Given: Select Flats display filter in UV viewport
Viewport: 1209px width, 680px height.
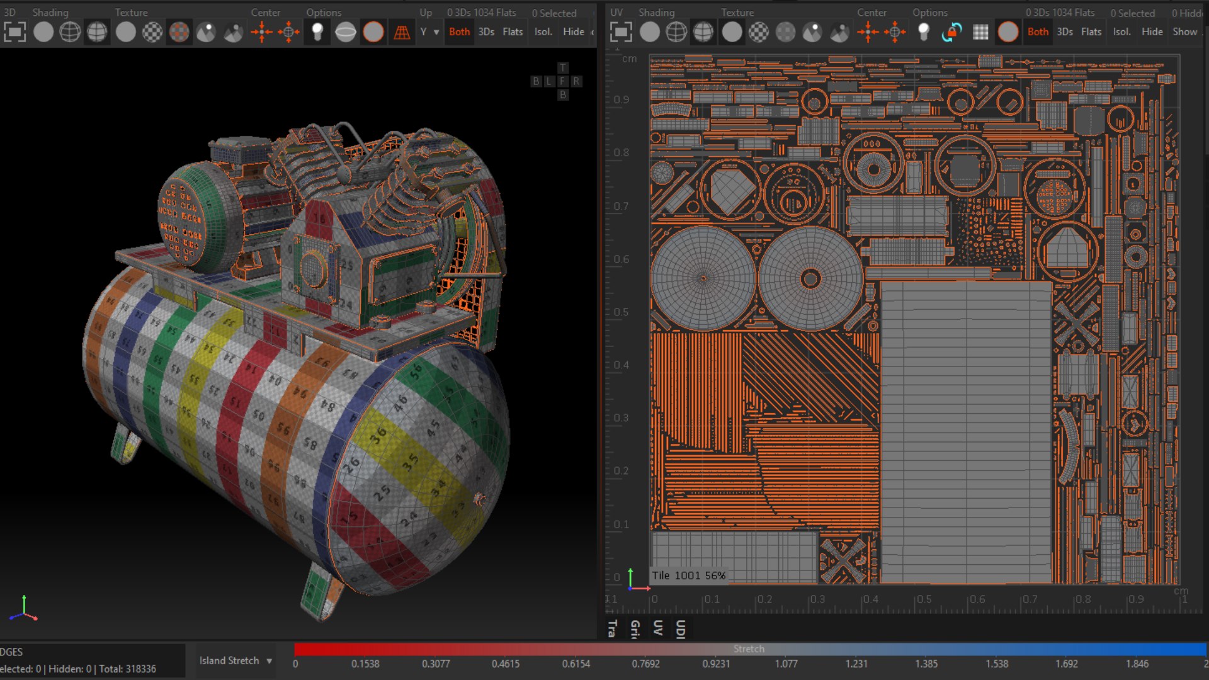Looking at the screenshot, I should click(x=1091, y=32).
